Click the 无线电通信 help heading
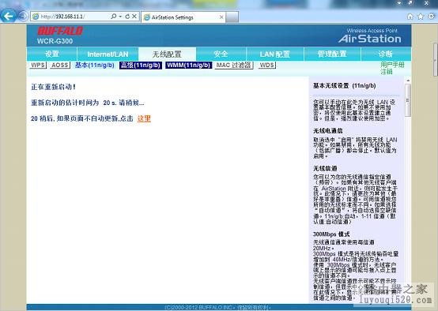The image size is (438, 311). (x=327, y=130)
